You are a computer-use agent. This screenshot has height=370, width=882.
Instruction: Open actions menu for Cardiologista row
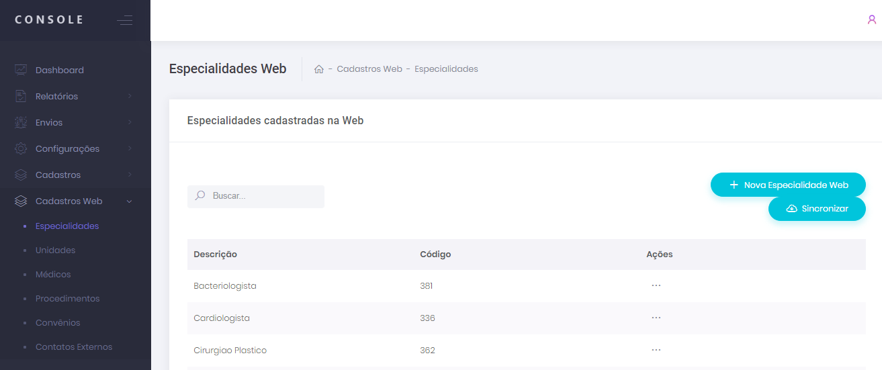point(656,318)
